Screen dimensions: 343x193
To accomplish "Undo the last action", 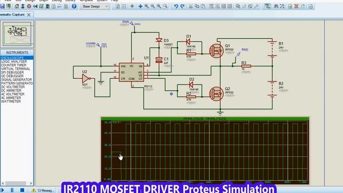I will click(176, 6).
